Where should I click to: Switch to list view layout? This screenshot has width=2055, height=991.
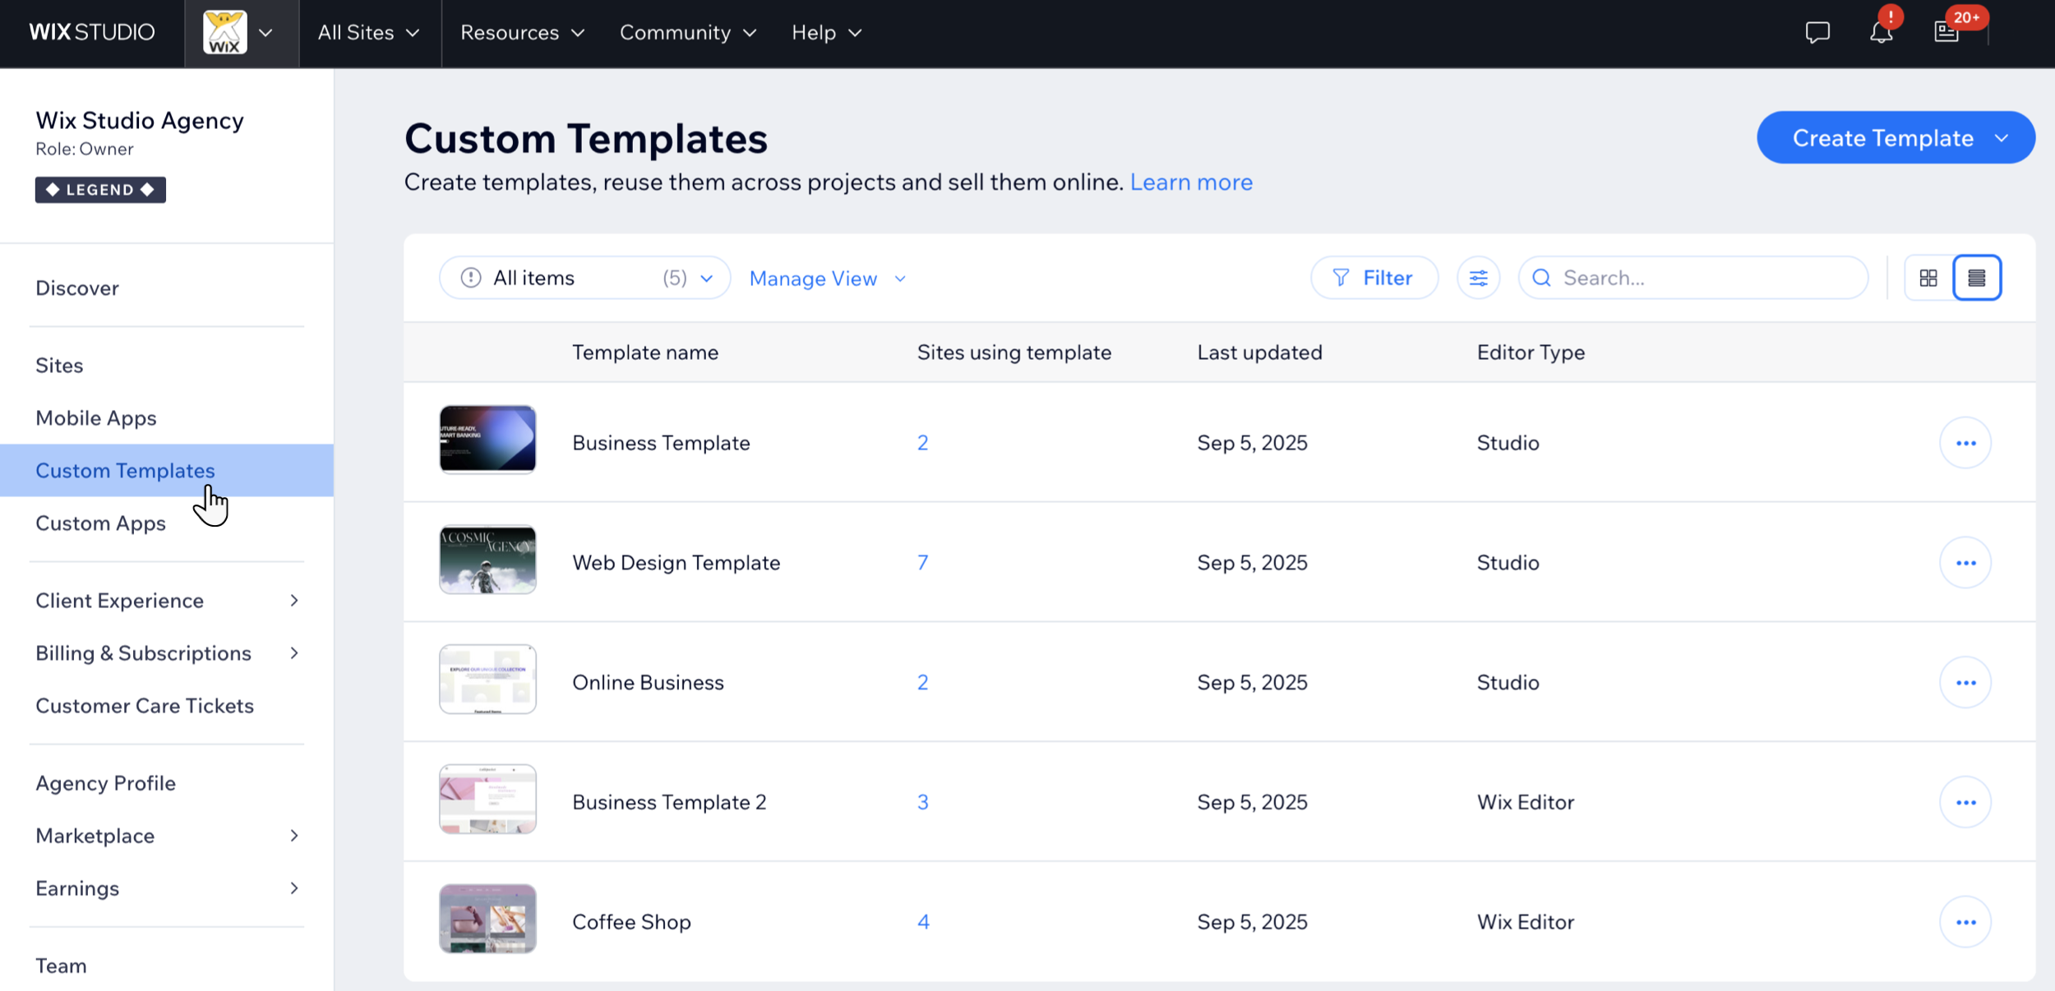1977,278
